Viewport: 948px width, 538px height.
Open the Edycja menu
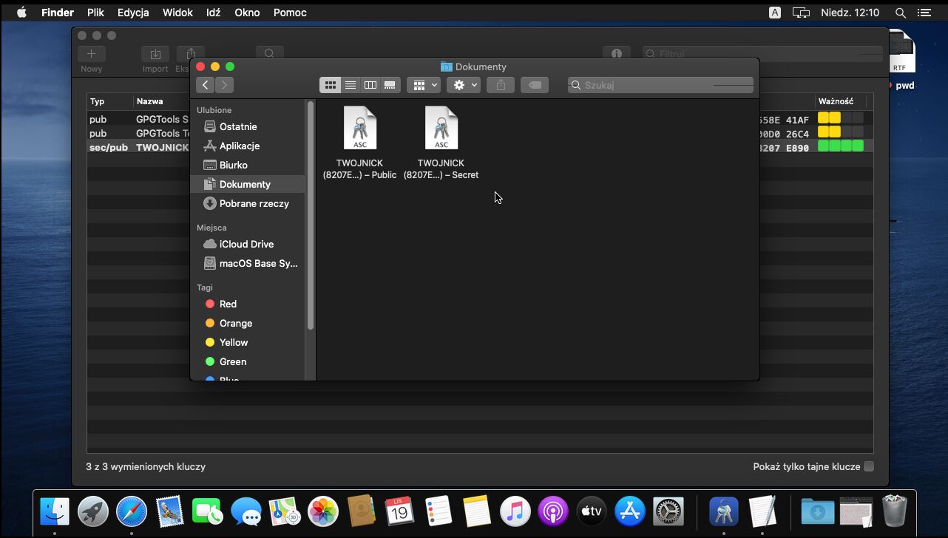(133, 13)
